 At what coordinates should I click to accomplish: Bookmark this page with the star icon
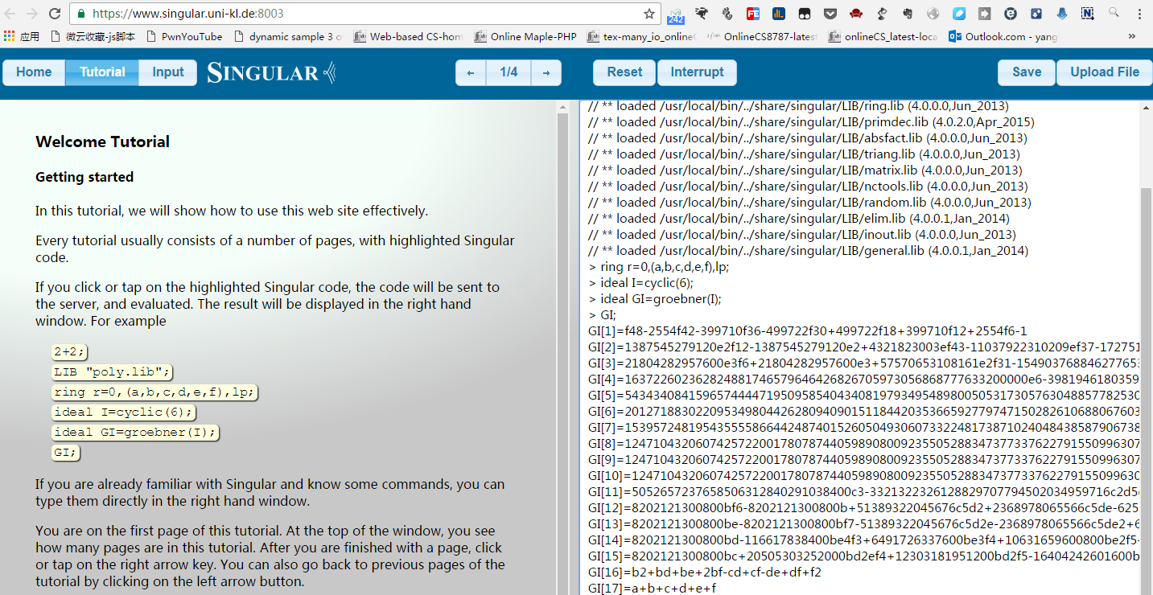(649, 14)
